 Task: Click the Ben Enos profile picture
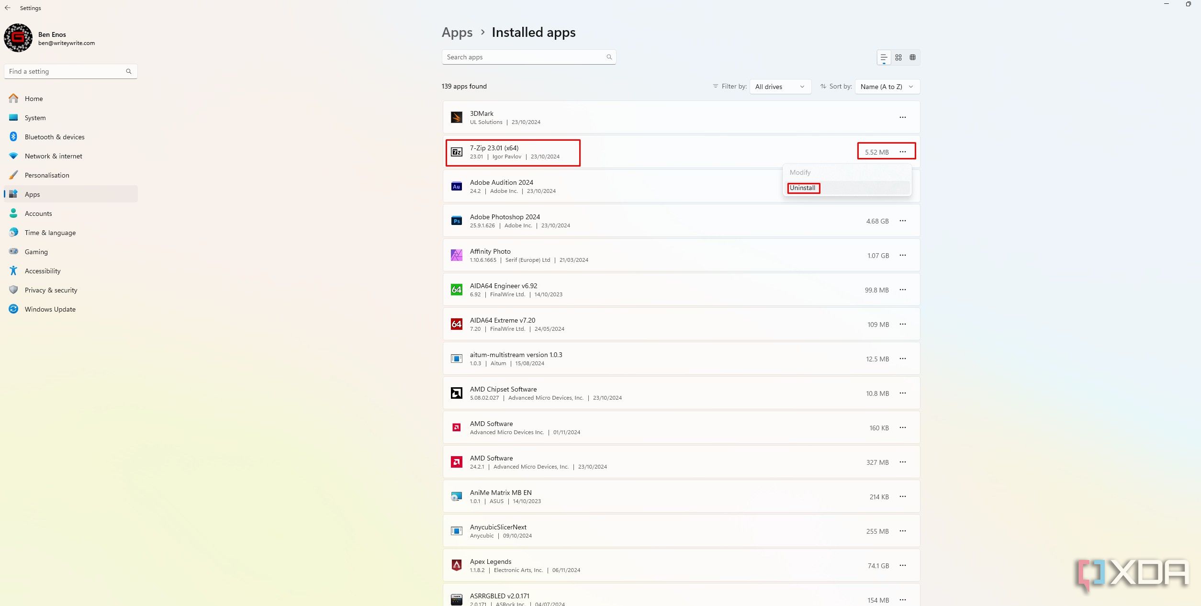18,38
